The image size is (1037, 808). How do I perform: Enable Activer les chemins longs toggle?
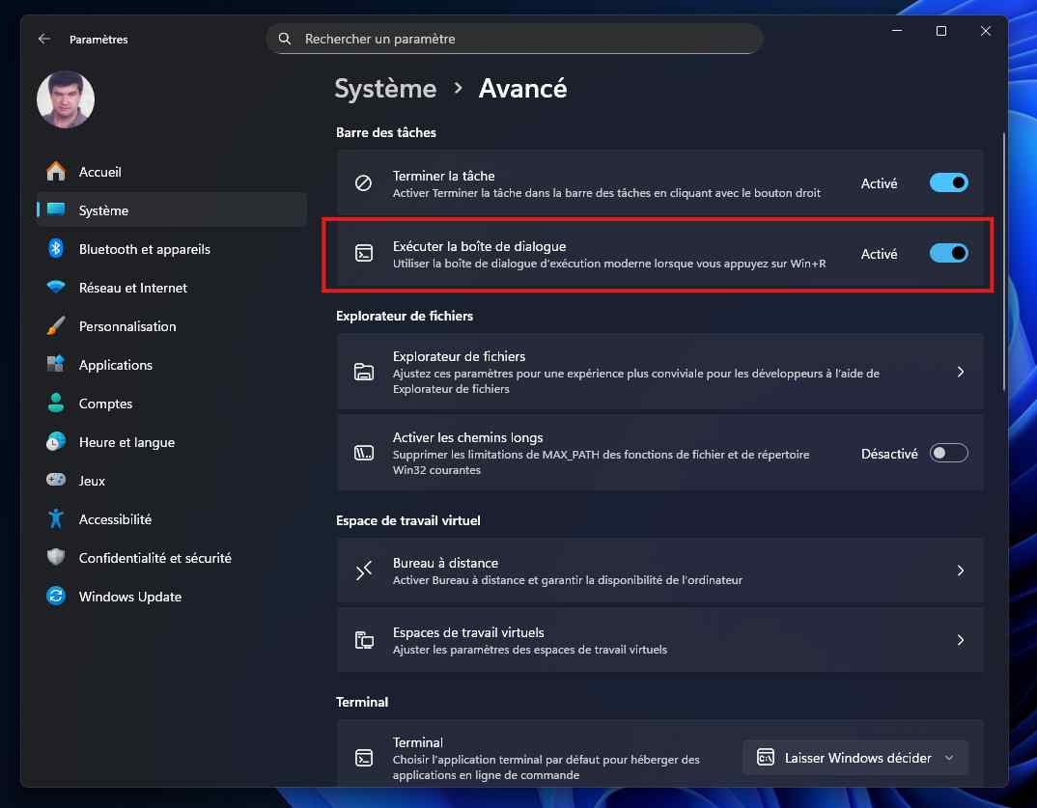click(948, 454)
